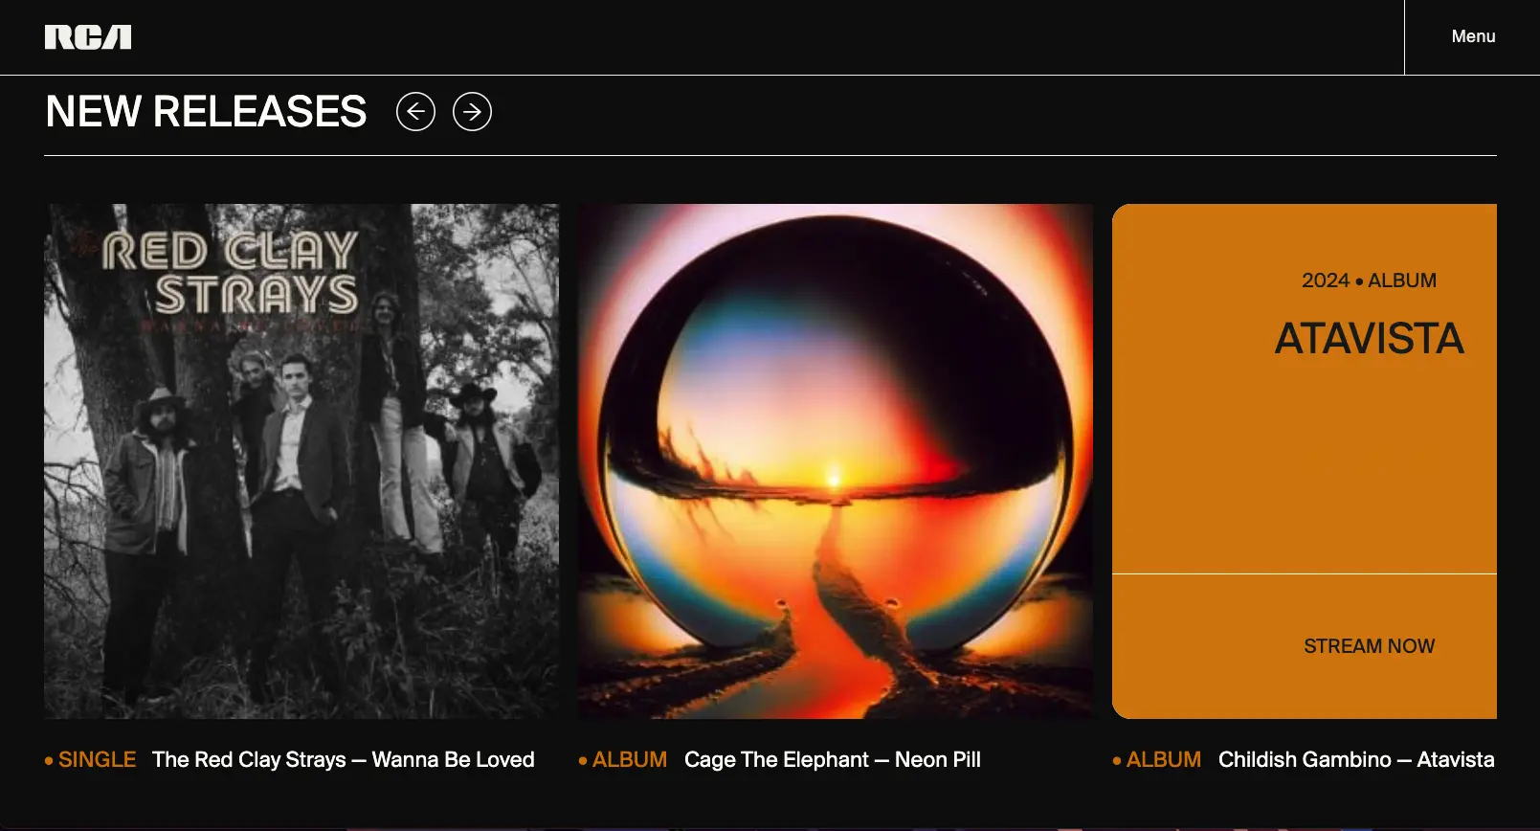Click the orange bullet before SINGLE
The height and width of the screenshot is (831, 1540).
pos(49,760)
